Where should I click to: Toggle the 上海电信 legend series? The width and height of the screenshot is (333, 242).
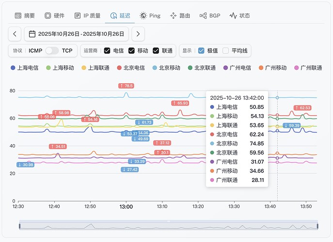tap(28, 68)
